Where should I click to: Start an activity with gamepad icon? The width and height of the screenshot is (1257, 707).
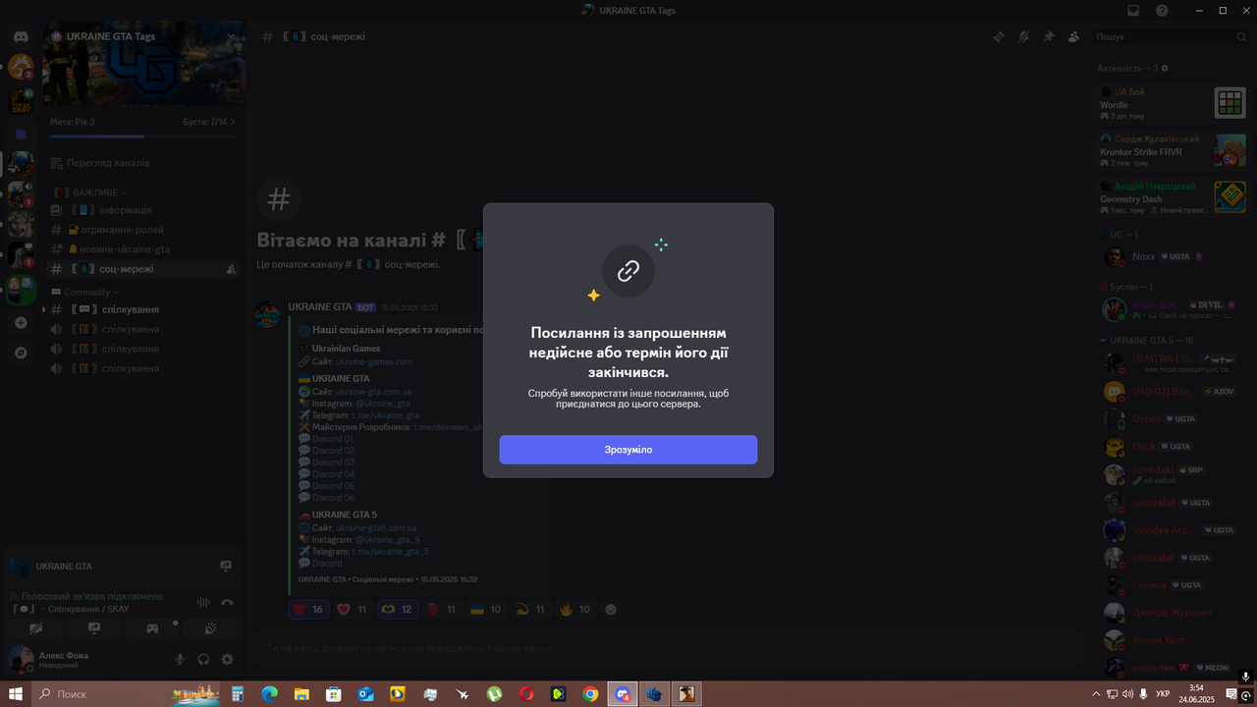coord(152,628)
